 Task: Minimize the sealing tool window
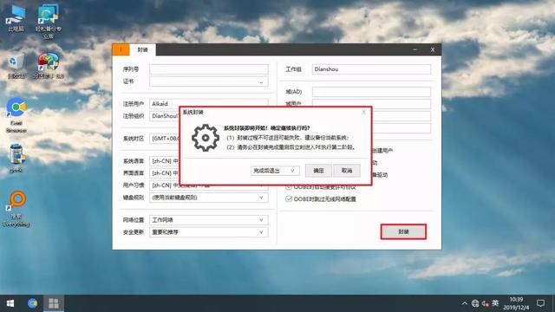(415, 50)
